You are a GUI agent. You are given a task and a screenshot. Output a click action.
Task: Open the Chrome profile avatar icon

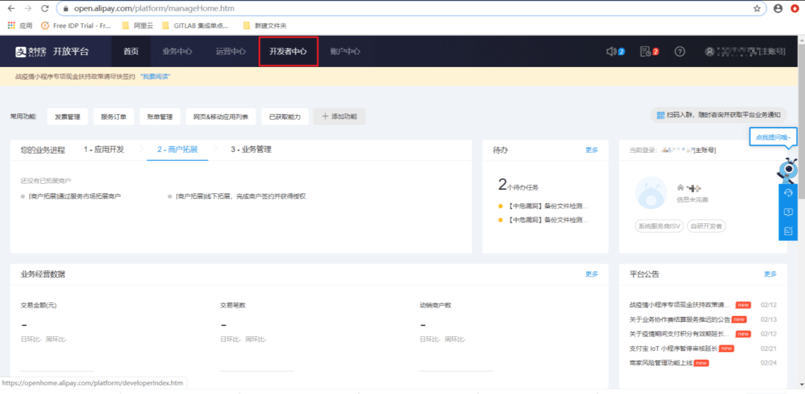tap(778, 9)
